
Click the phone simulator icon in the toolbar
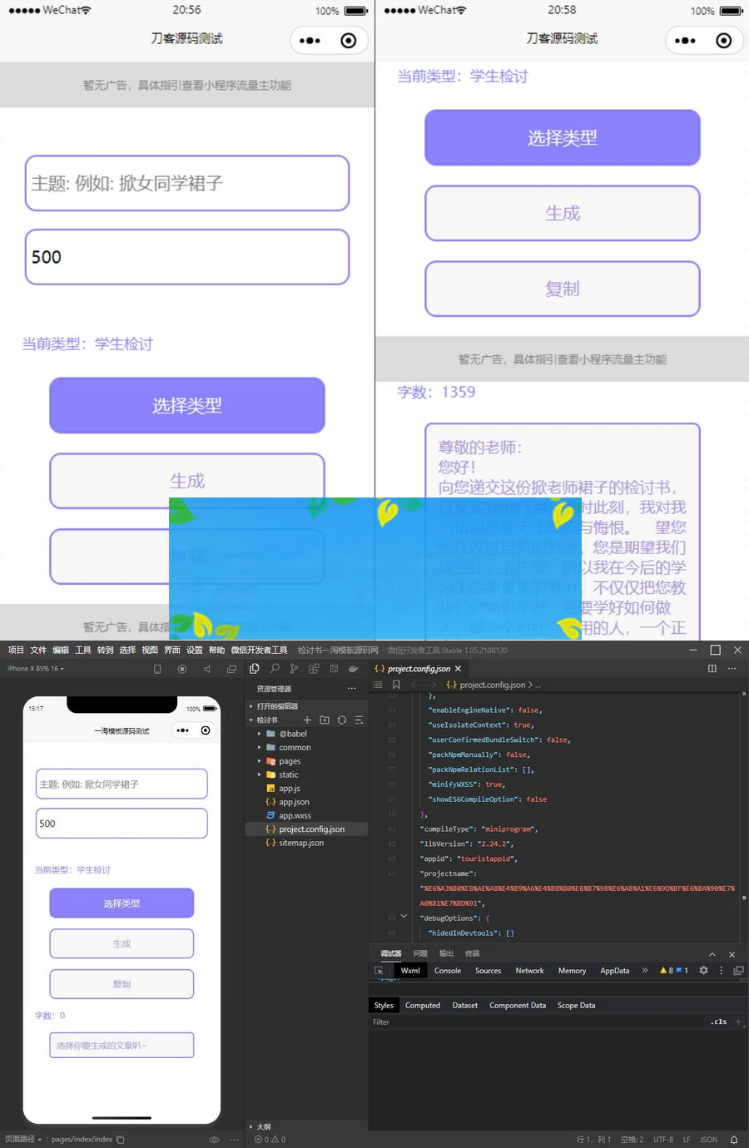click(x=157, y=669)
